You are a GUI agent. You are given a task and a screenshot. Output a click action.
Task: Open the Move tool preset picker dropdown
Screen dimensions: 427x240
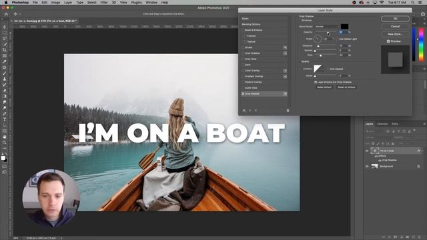(20, 14)
